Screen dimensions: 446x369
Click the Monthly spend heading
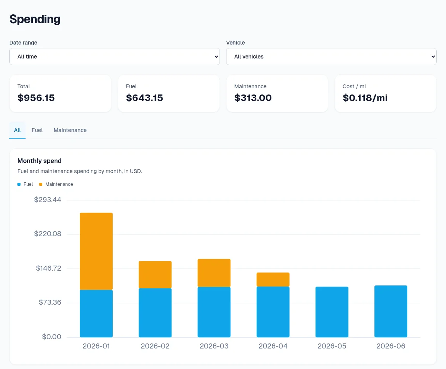click(x=39, y=161)
